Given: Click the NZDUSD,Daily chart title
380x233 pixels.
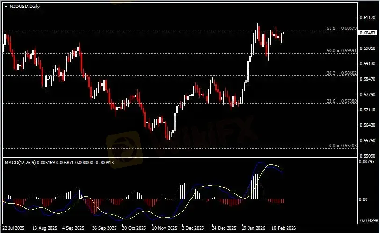Looking at the screenshot, I should tap(25, 7).
